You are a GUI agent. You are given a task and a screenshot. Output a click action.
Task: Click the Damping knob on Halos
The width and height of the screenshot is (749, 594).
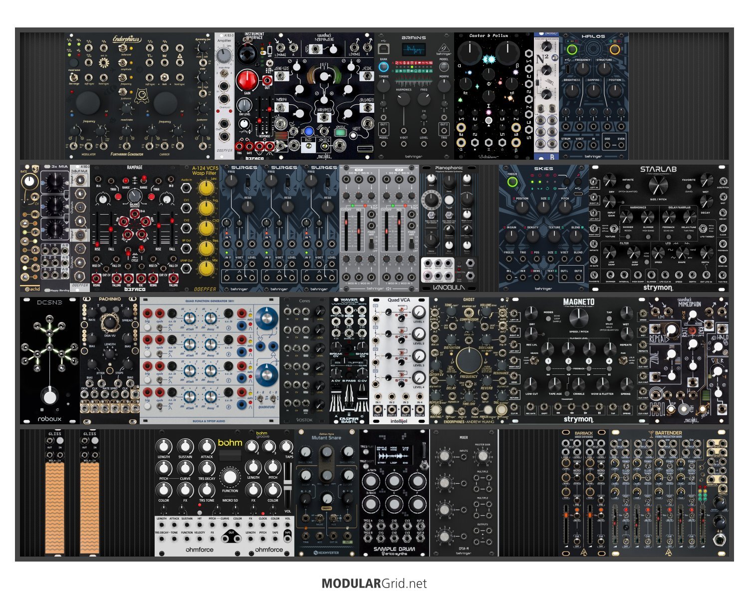(x=593, y=90)
